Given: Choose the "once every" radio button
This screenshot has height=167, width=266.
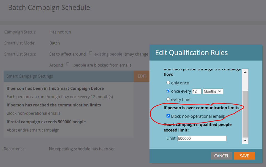Looking at the screenshot, I should tap(168, 91).
